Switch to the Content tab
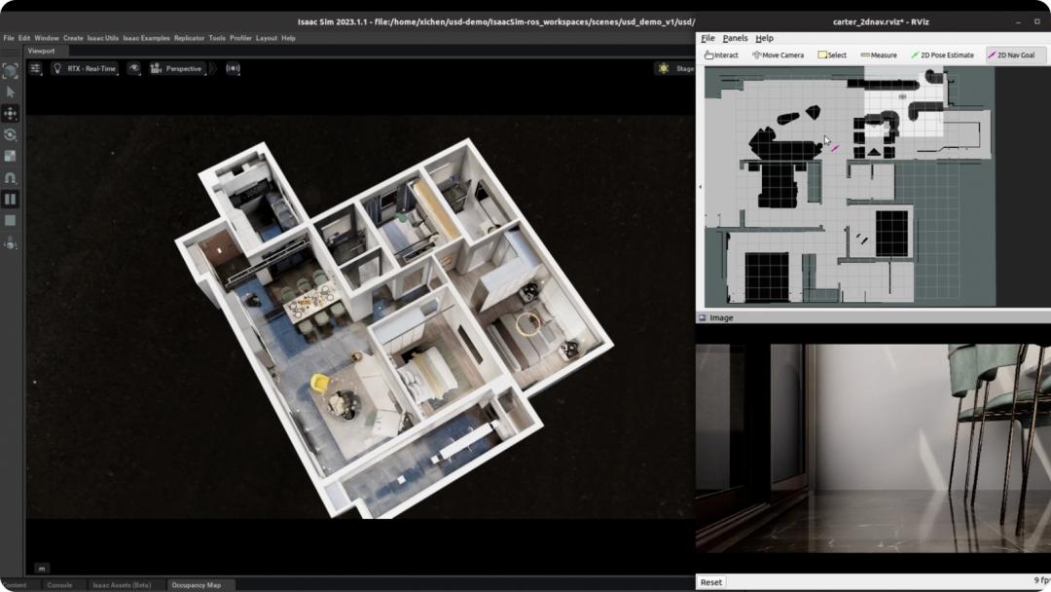This screenshot has width=1051, height=592. [x=15, y=585]
